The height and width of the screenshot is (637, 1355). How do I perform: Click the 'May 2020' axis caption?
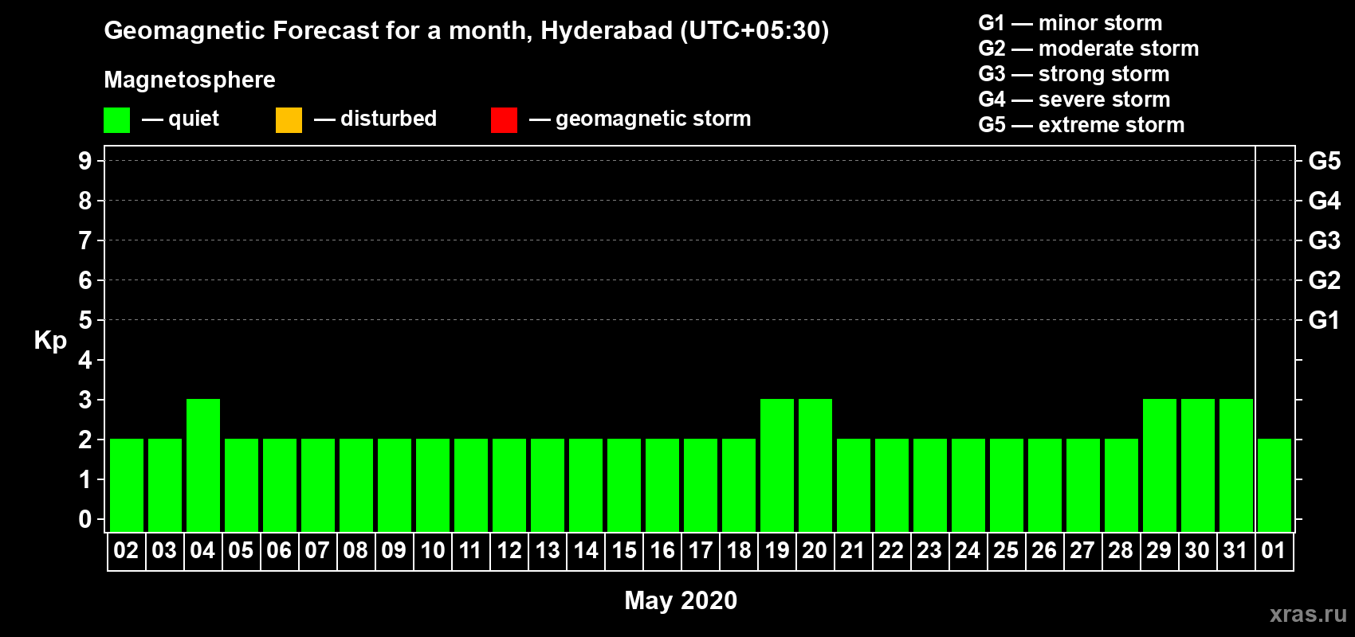point(681,600)
